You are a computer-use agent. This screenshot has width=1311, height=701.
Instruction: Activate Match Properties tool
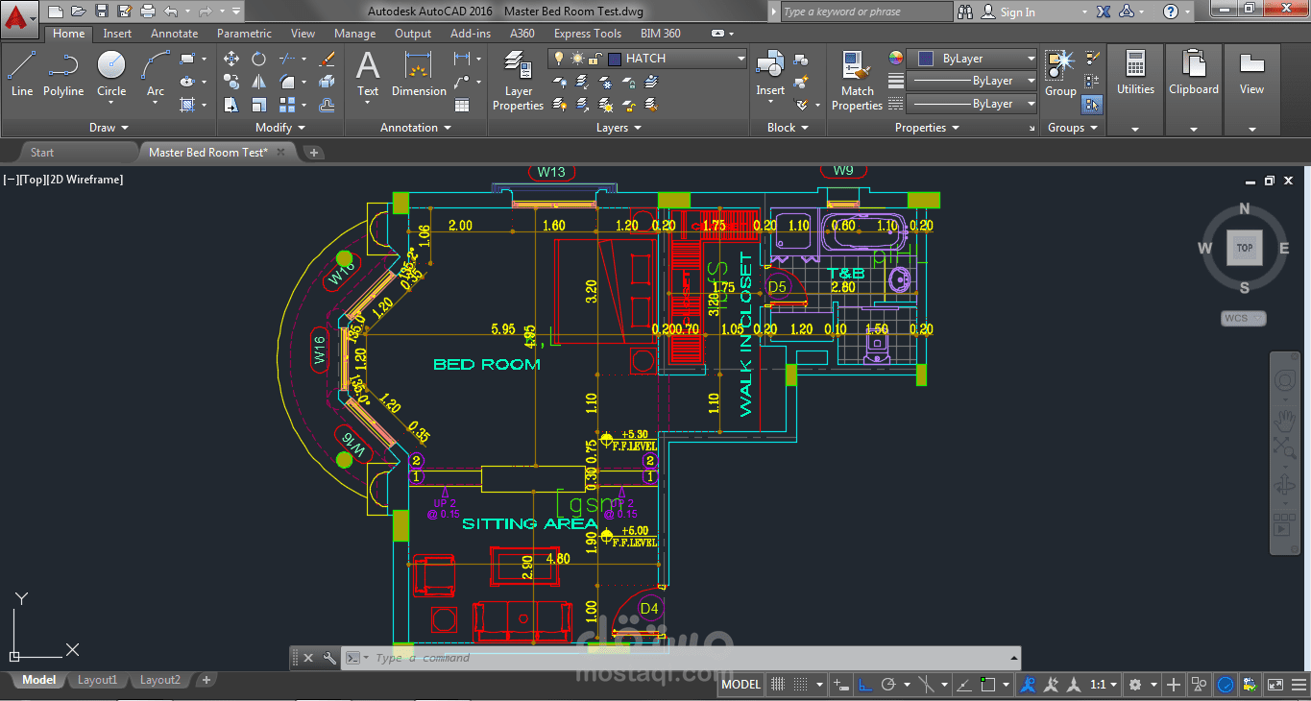(x=857, y=81)
